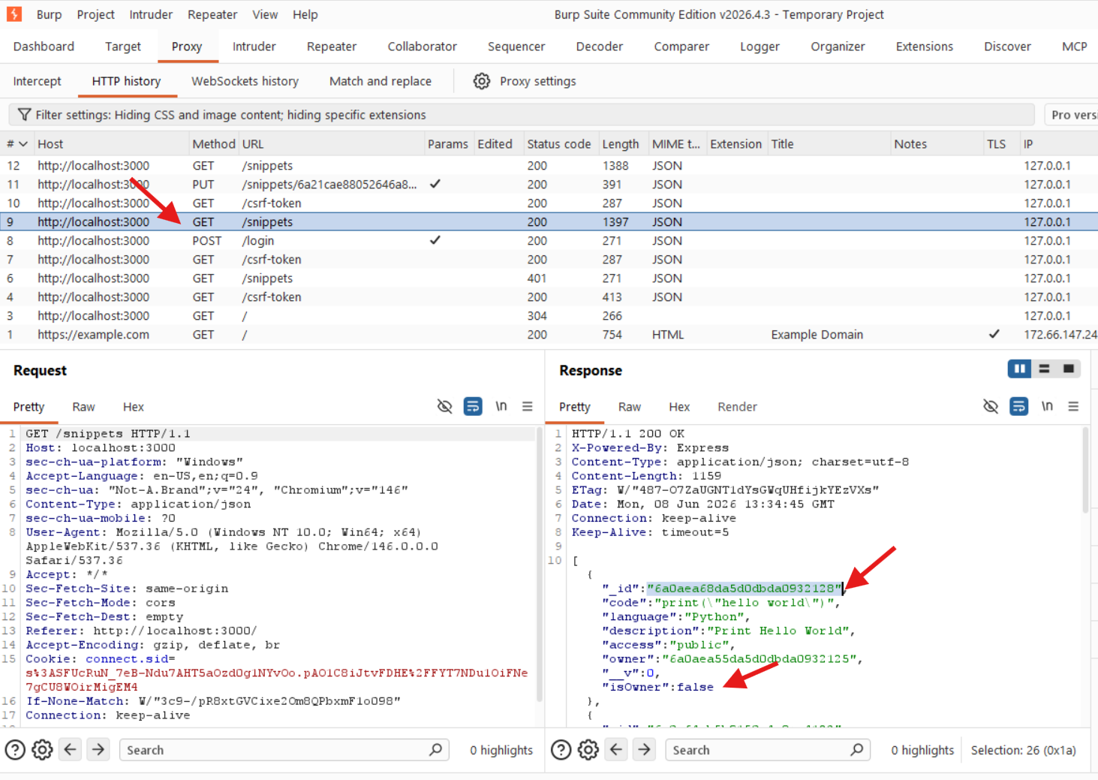Sort history by # column arrow

(23, 144)
